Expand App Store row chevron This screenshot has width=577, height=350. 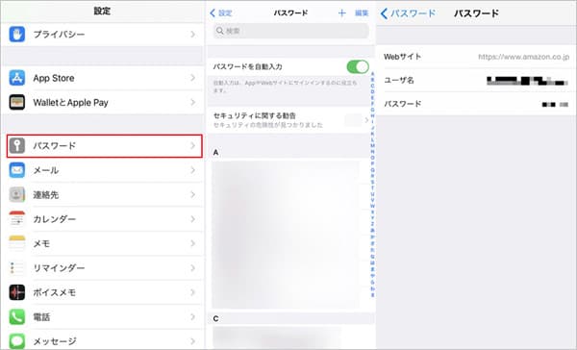click(193, 78)
